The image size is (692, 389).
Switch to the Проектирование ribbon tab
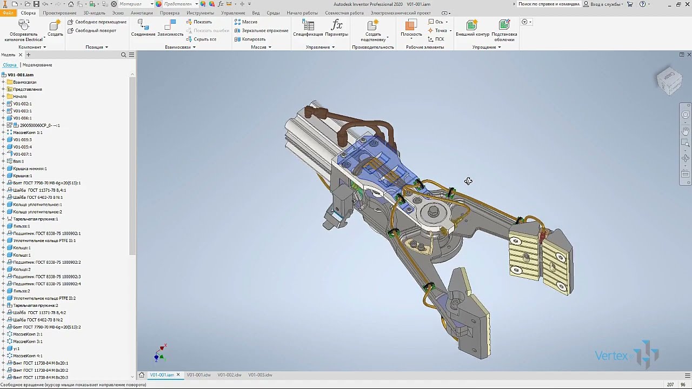tap(59, 12)
